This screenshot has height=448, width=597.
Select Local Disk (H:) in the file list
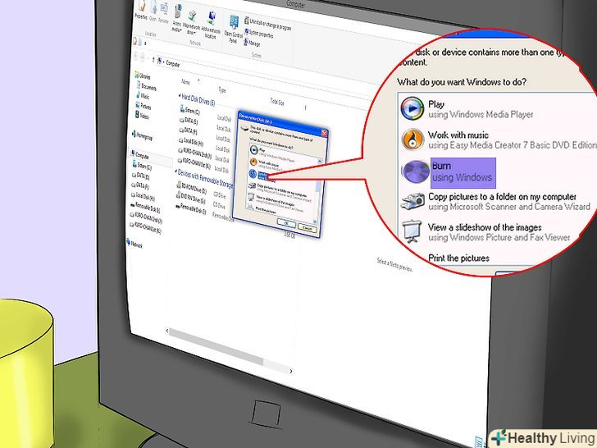point(191,142)
